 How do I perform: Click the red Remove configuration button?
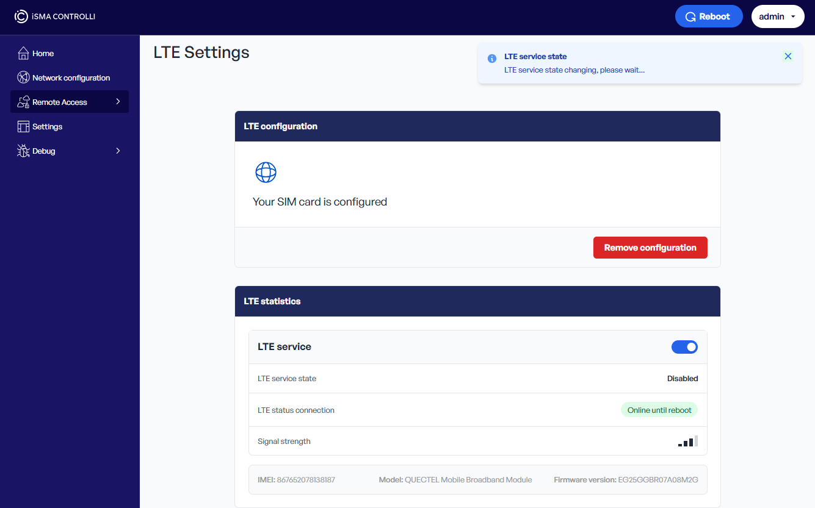[650, 248]
